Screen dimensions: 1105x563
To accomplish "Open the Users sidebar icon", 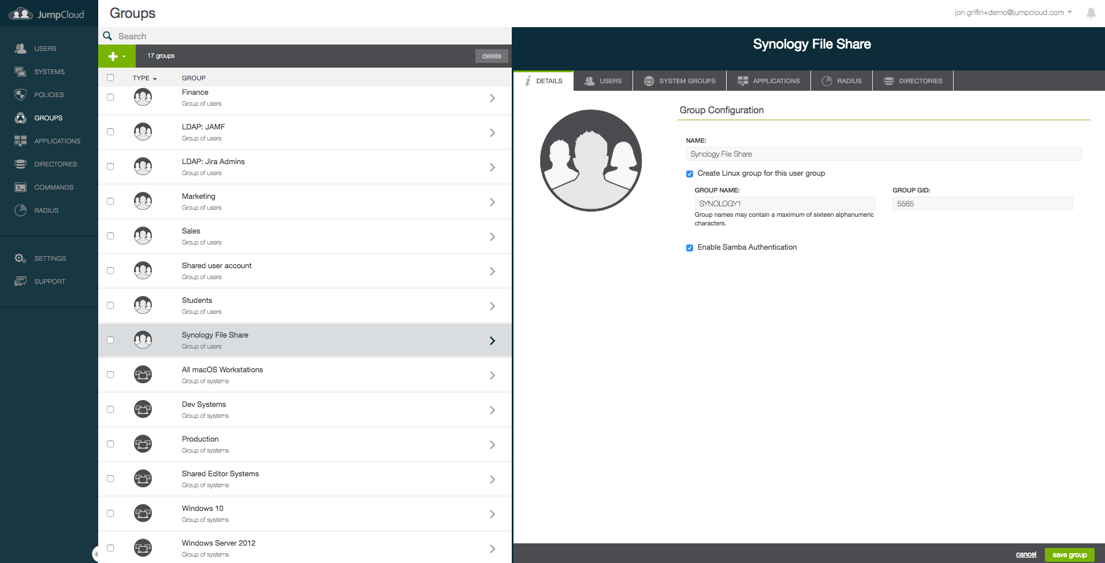I will pyautogui.click(x=21, y=49).
